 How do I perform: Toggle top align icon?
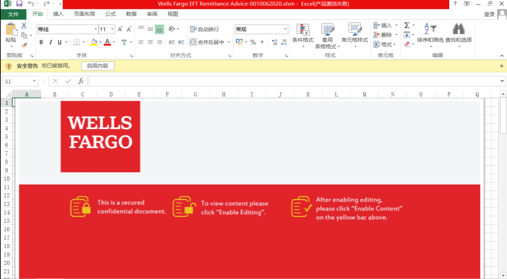(141, 29)
